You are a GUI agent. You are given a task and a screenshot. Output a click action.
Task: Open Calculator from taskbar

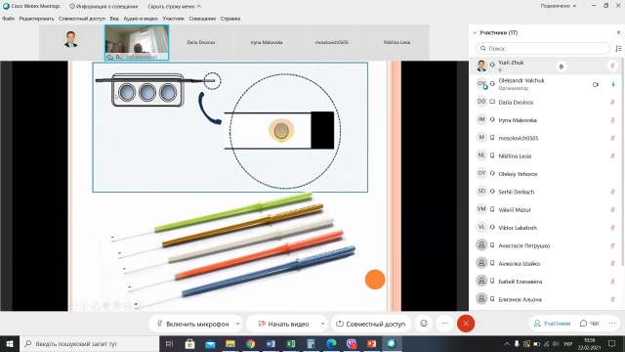coord(311,343)
